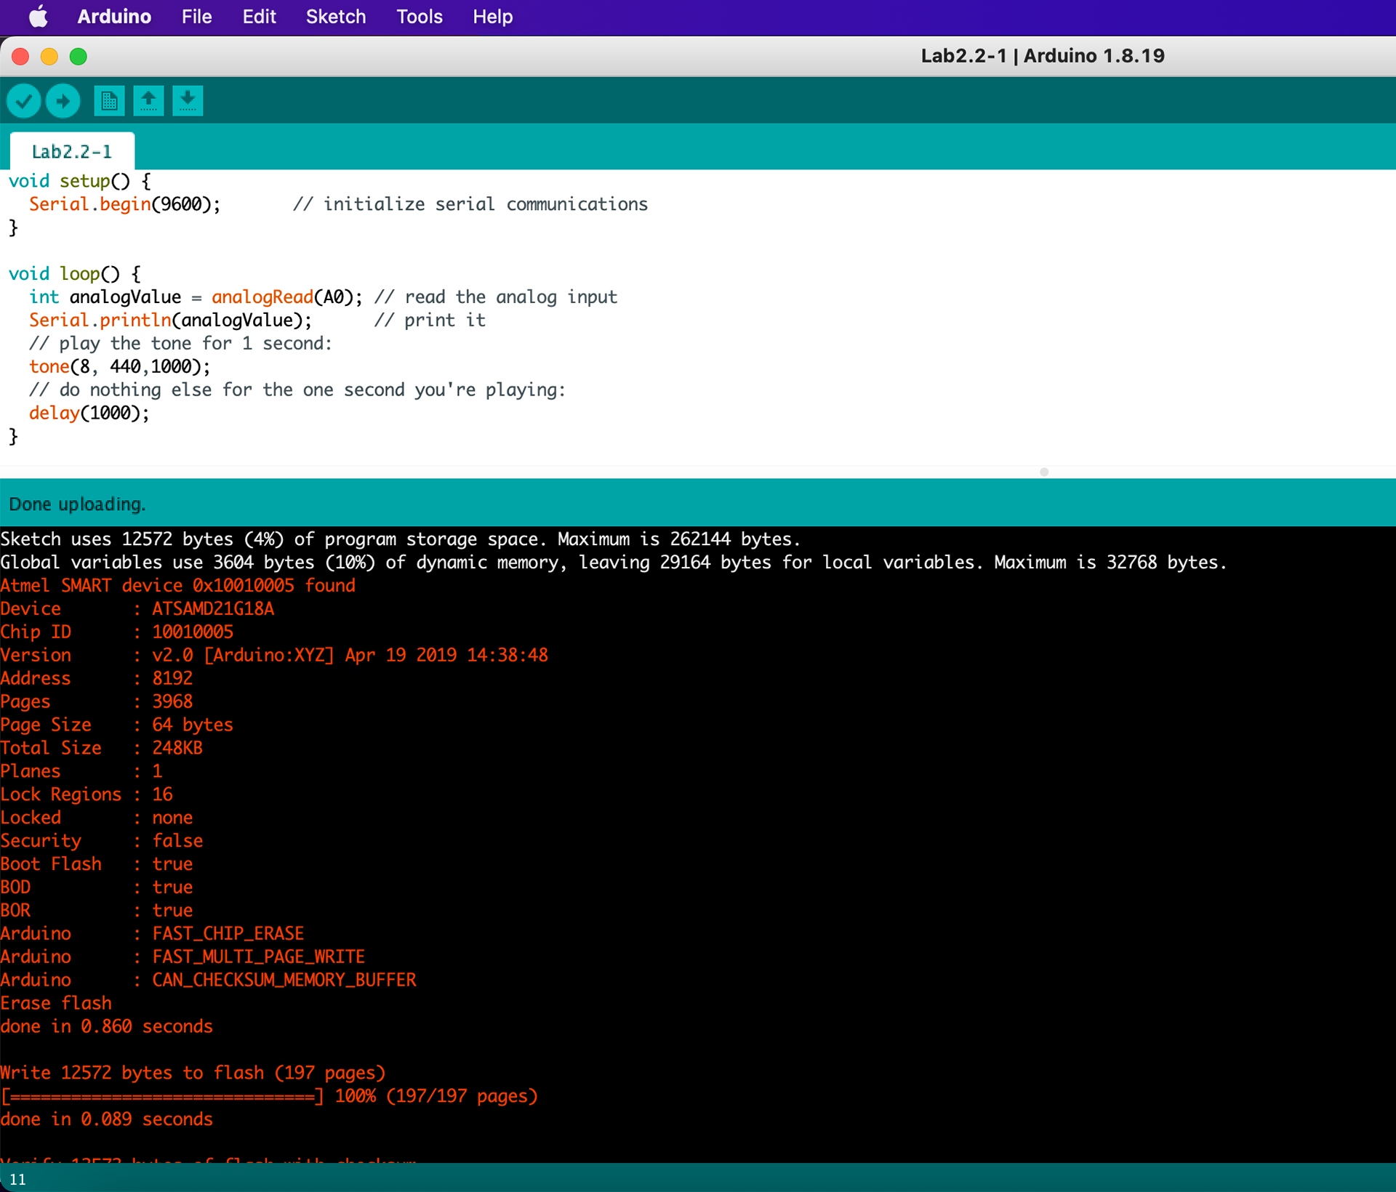Click the 'BOD : true' console line

click(x=97, y=888)
